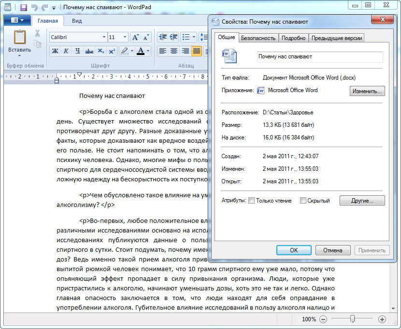This screenshot has width=401, height=329.
Task: Open the bullet list style dropdown arrow
Action: (195, 37)
